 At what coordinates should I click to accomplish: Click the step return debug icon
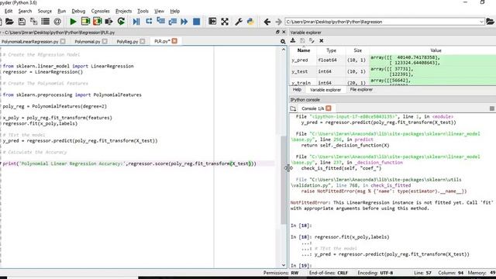[x=172, y=22]
